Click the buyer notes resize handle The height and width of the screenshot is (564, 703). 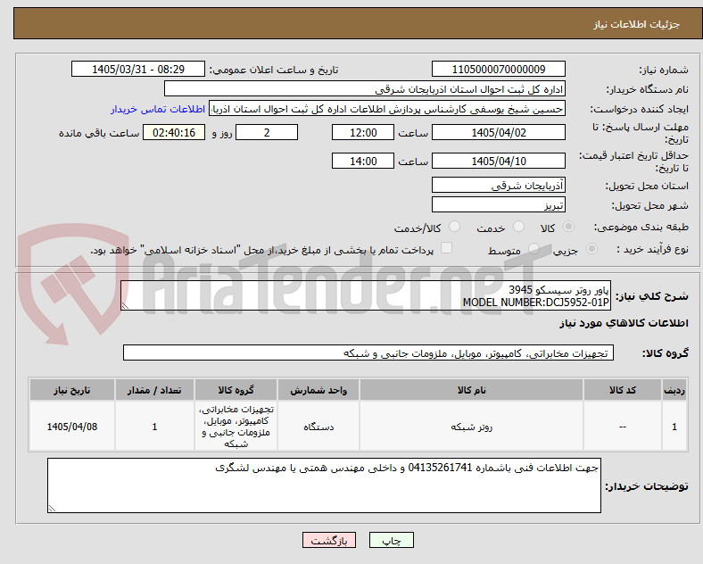(52, 509)
